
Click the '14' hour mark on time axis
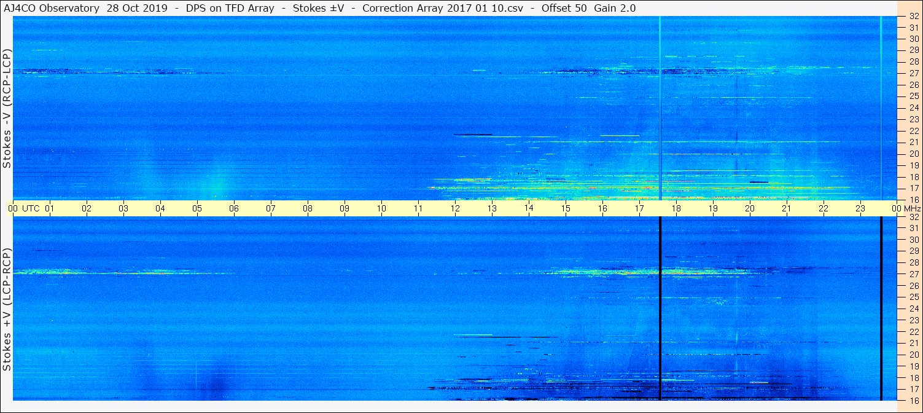(529, 208)
